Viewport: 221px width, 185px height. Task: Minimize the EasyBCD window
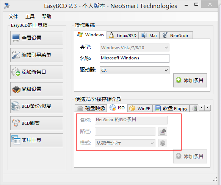click(x=186, y=5)
